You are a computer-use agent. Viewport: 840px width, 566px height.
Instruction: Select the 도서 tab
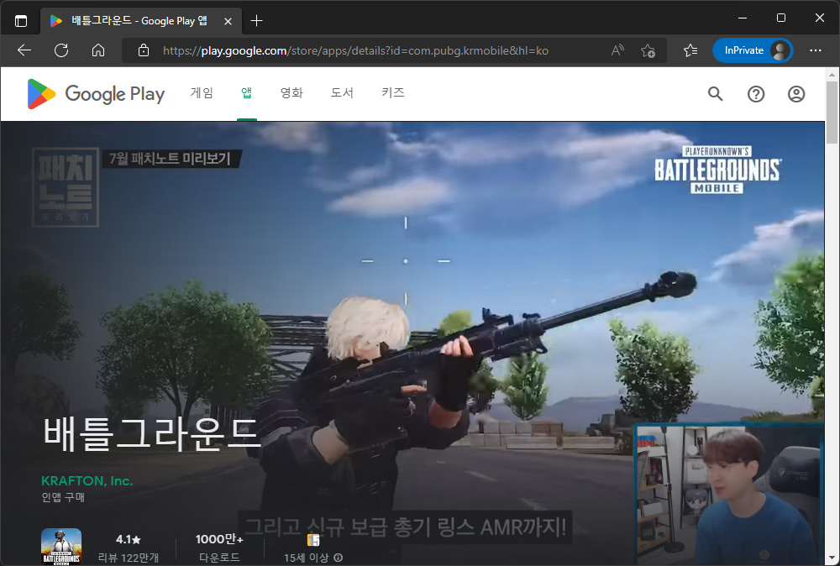(342, 92)
